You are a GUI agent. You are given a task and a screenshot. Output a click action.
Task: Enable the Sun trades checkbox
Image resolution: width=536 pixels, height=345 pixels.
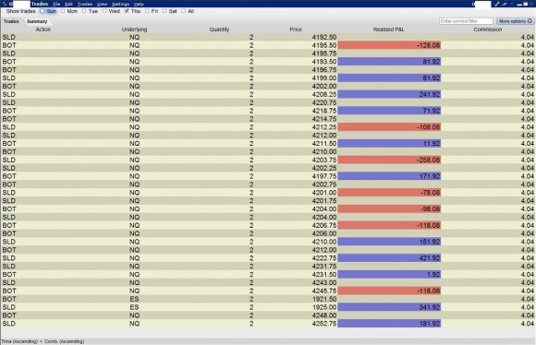[42, 11]
